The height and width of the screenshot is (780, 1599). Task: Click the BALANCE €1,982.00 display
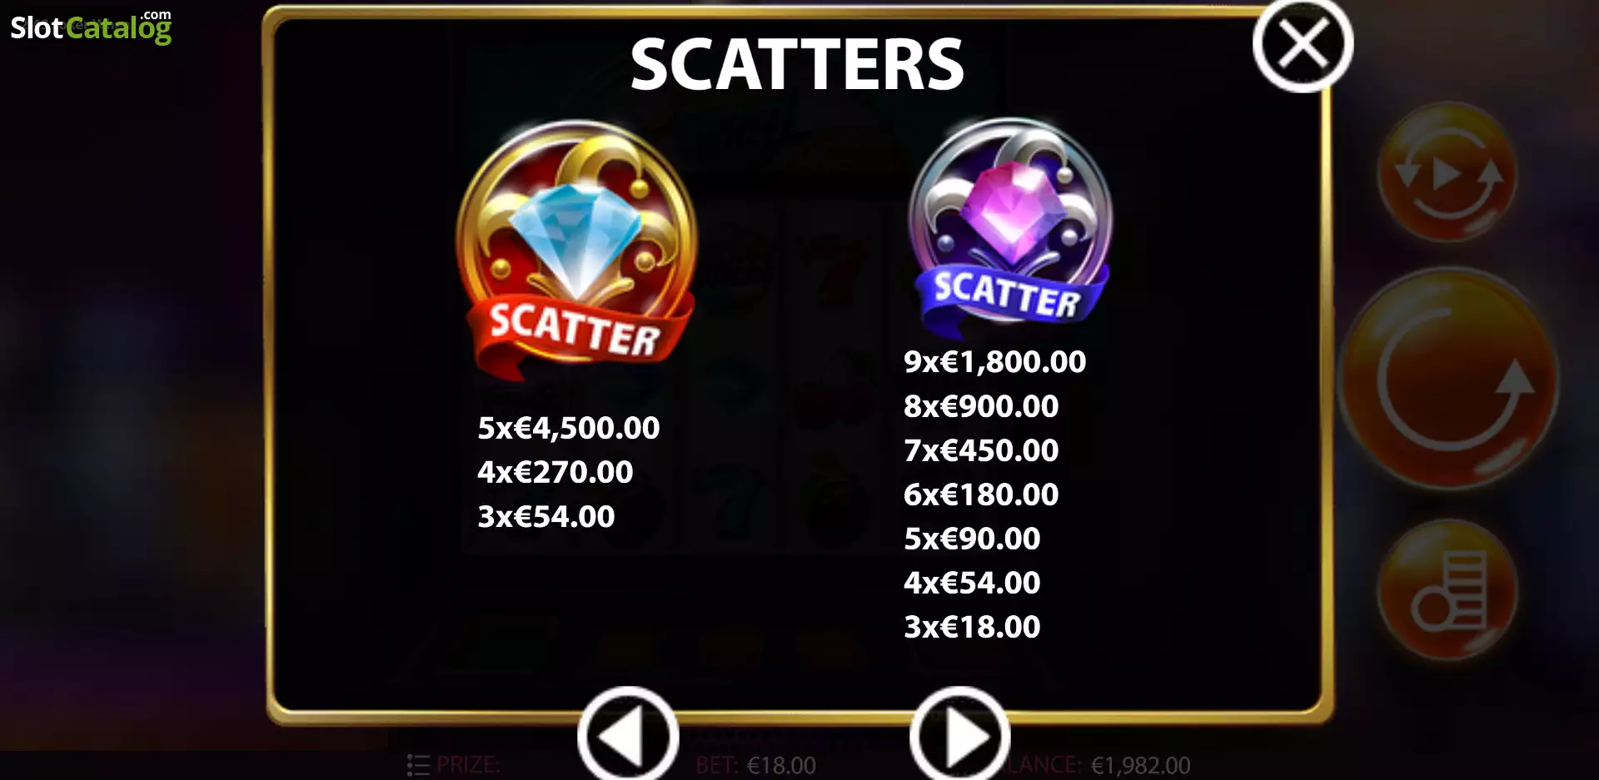[1101, 764]
